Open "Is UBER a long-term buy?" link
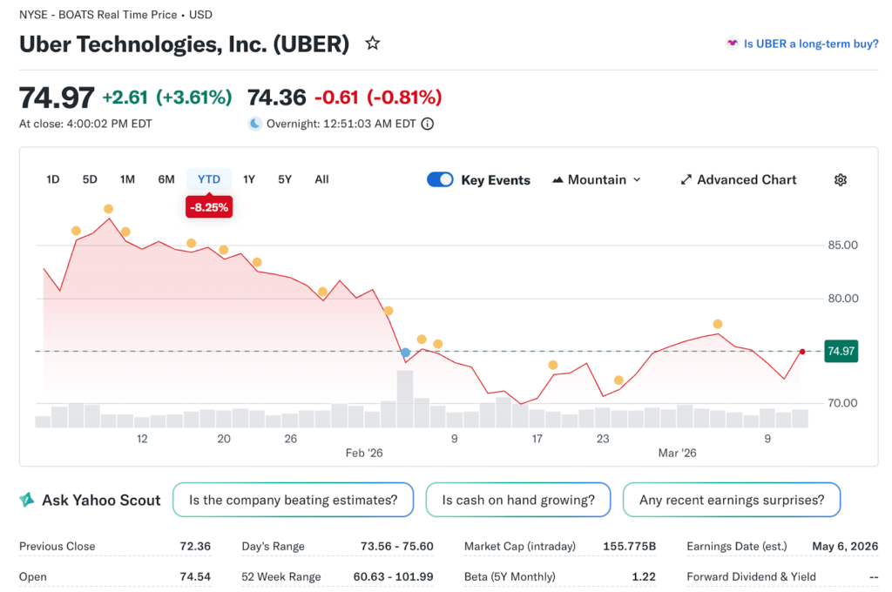This screenshot has height=592, width=892. pos(810,44)
